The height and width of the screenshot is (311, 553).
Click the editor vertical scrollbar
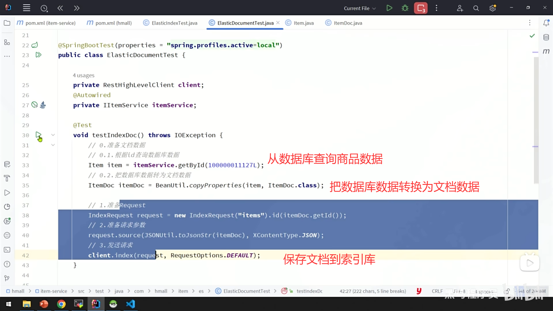tap(536, 121)
